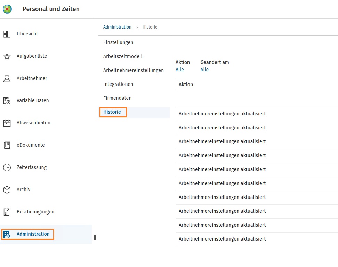Open eDokumente book icon
Screen dimensions: 338x267
[x=7, y=145]
